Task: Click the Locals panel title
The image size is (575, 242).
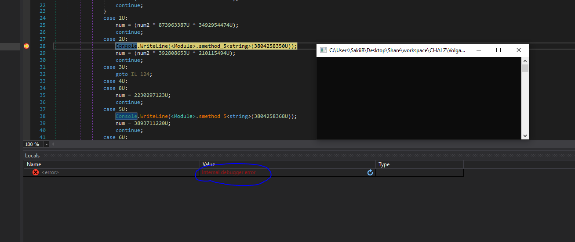Action: tap(32, 156)
